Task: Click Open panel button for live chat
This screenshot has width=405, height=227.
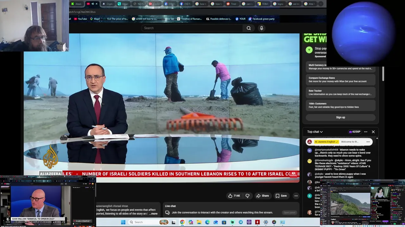Action: pos(289,213)
